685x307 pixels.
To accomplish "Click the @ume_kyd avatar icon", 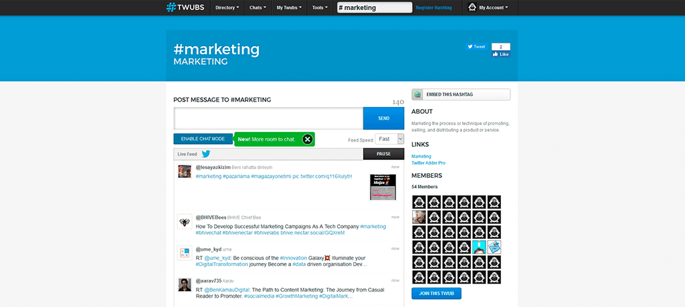I will (185, 253).
